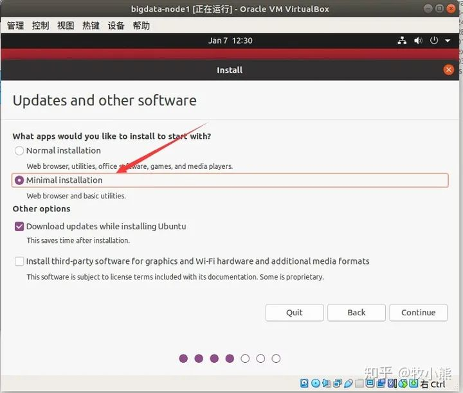Click the keyboard capture green arrow icon
This screenshot has height=393, width=463.
coord(413,383)
